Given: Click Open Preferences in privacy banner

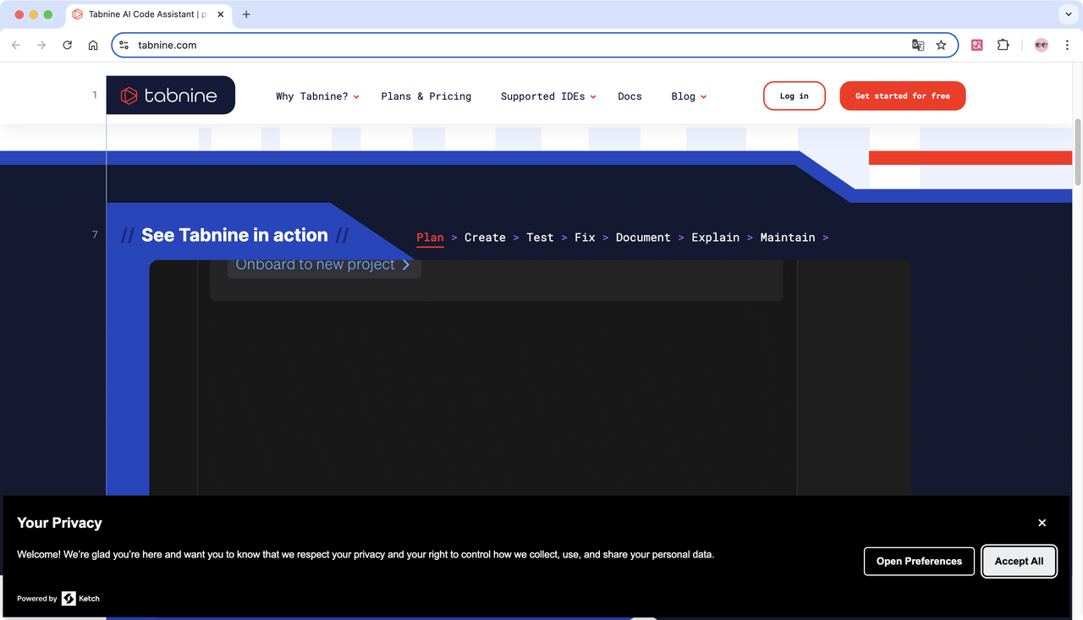Looking at the screenshot, I should 919,561.
